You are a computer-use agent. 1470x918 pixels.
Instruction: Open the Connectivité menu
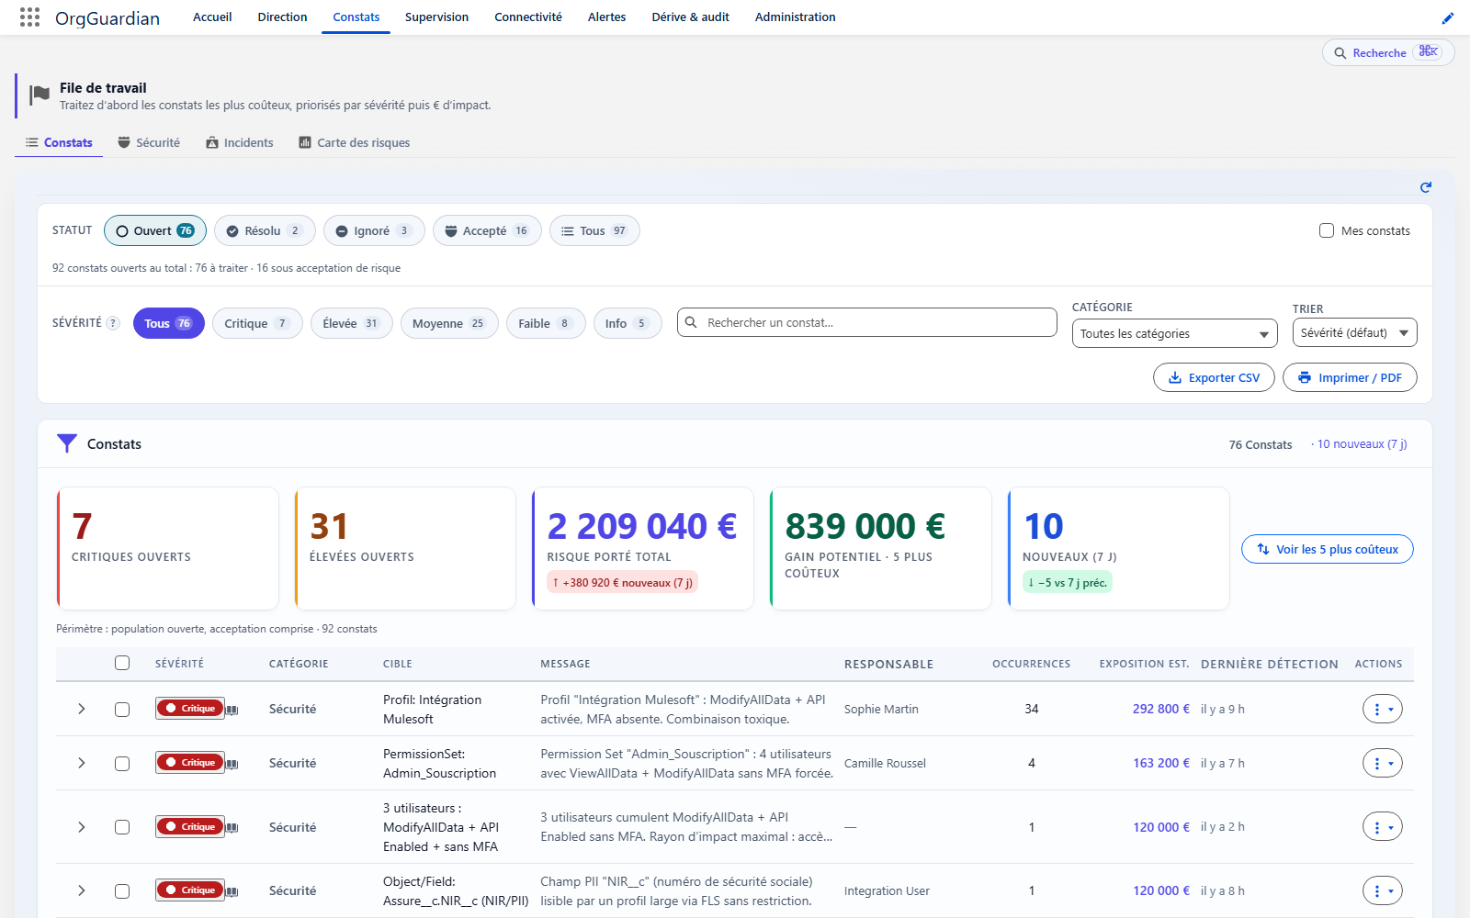point(528,17)
